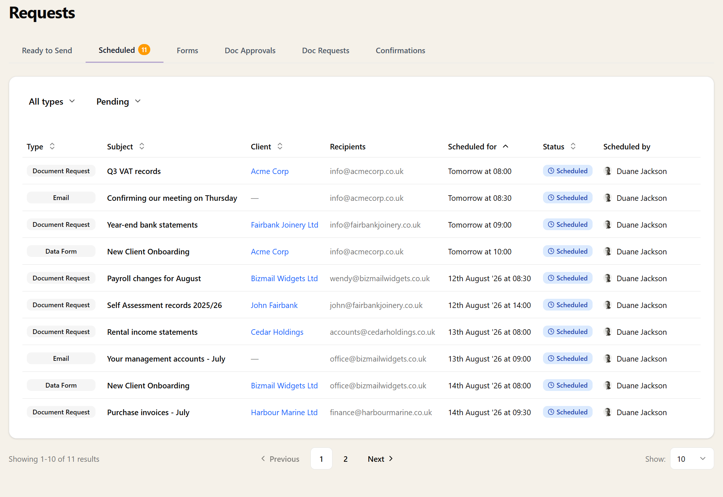This screenshot has height=497, width=723.
Task: Click avatar in Rental income statements row
Action: pyautogui.click(x=608, y=332)
